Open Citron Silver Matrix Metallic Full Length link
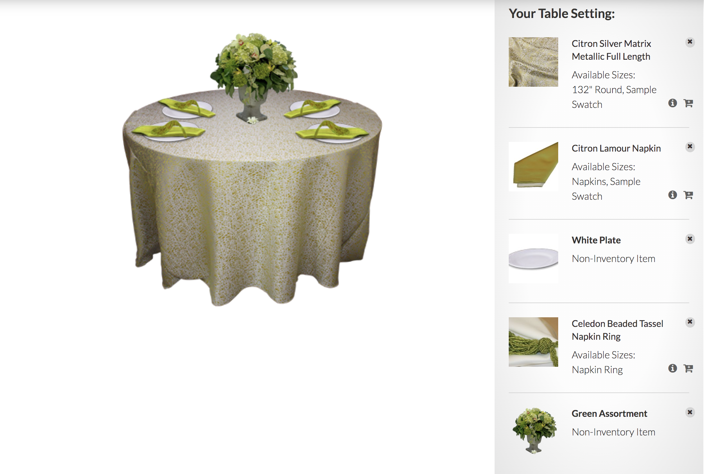Viewport: 704px width, 474px height. click(x=612, y=50)
